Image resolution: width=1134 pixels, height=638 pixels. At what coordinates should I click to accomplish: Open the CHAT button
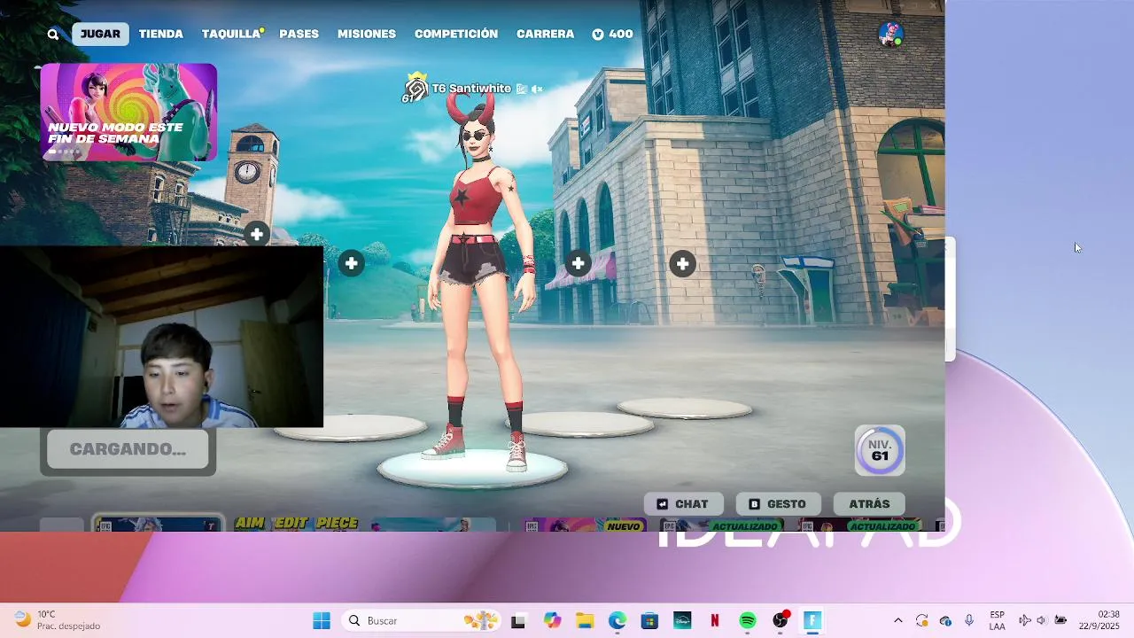click(x=683, y=504)
